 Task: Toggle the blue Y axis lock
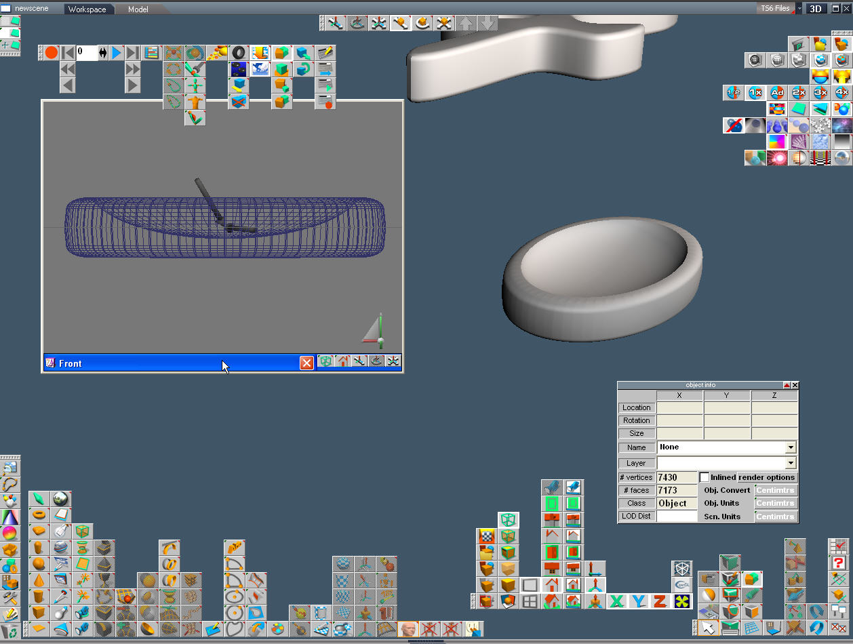tap(638, 601)
